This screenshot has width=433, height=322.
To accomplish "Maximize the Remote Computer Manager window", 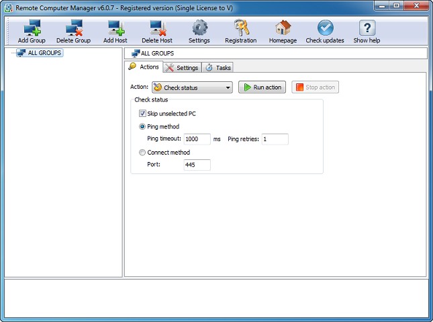I will [x=397, y=5].
